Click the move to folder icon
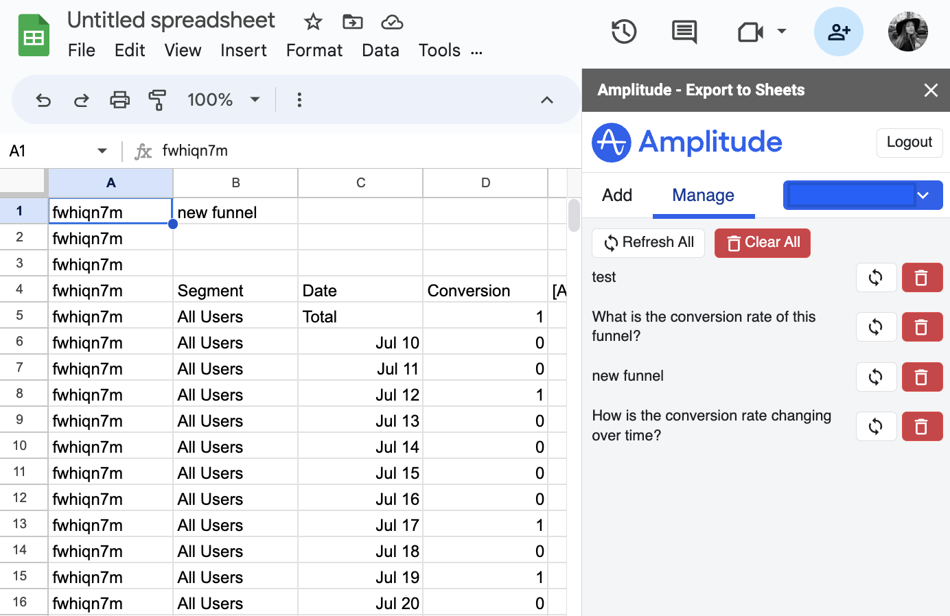The image size is (950, 616). click(x=352, y=22)
